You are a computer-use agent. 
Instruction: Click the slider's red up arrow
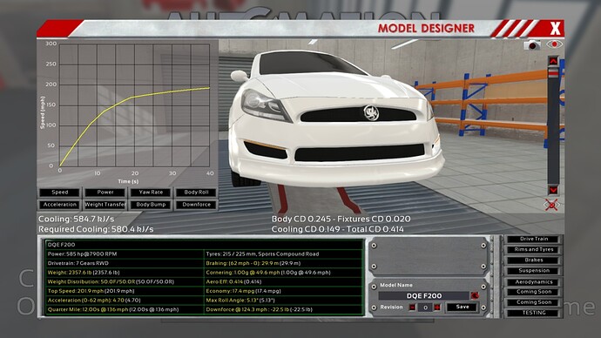pos(553,61)
